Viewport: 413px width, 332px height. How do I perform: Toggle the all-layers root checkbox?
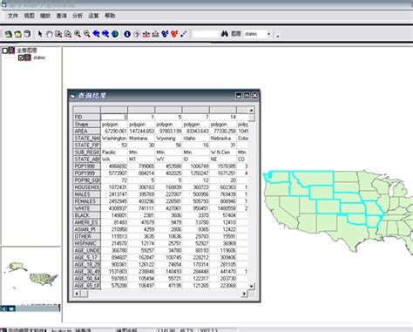pos(5,51)
